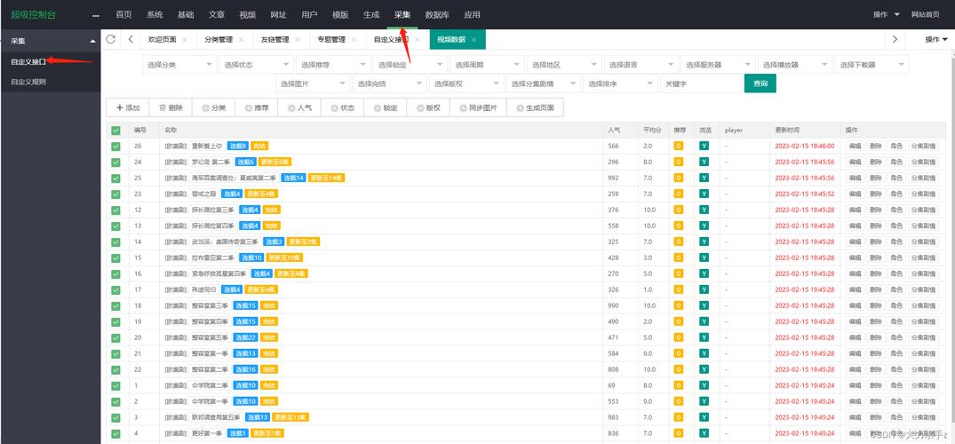Open the 系统 top menu
Screen dimensions: 955x444
[155, 14]
